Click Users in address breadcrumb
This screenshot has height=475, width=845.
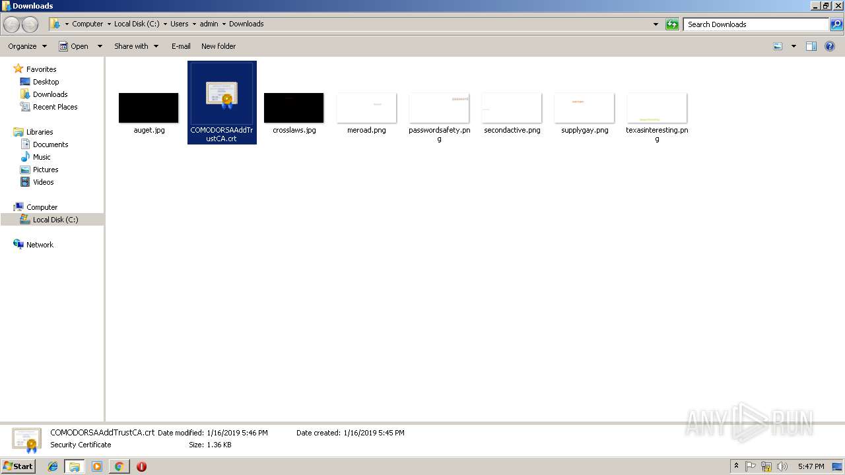[179, 24]
